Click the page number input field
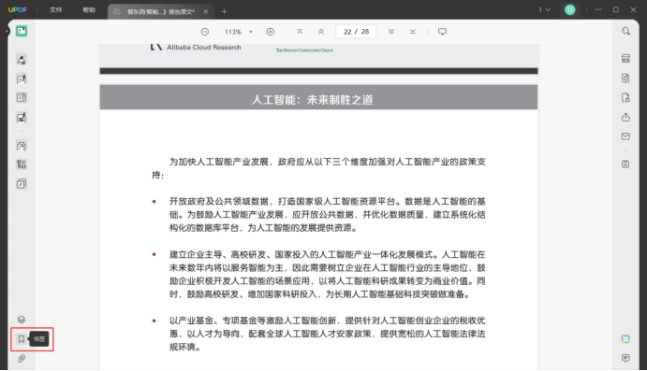The width and height of the screenshot is (647, 371). (x=357, y=32)
